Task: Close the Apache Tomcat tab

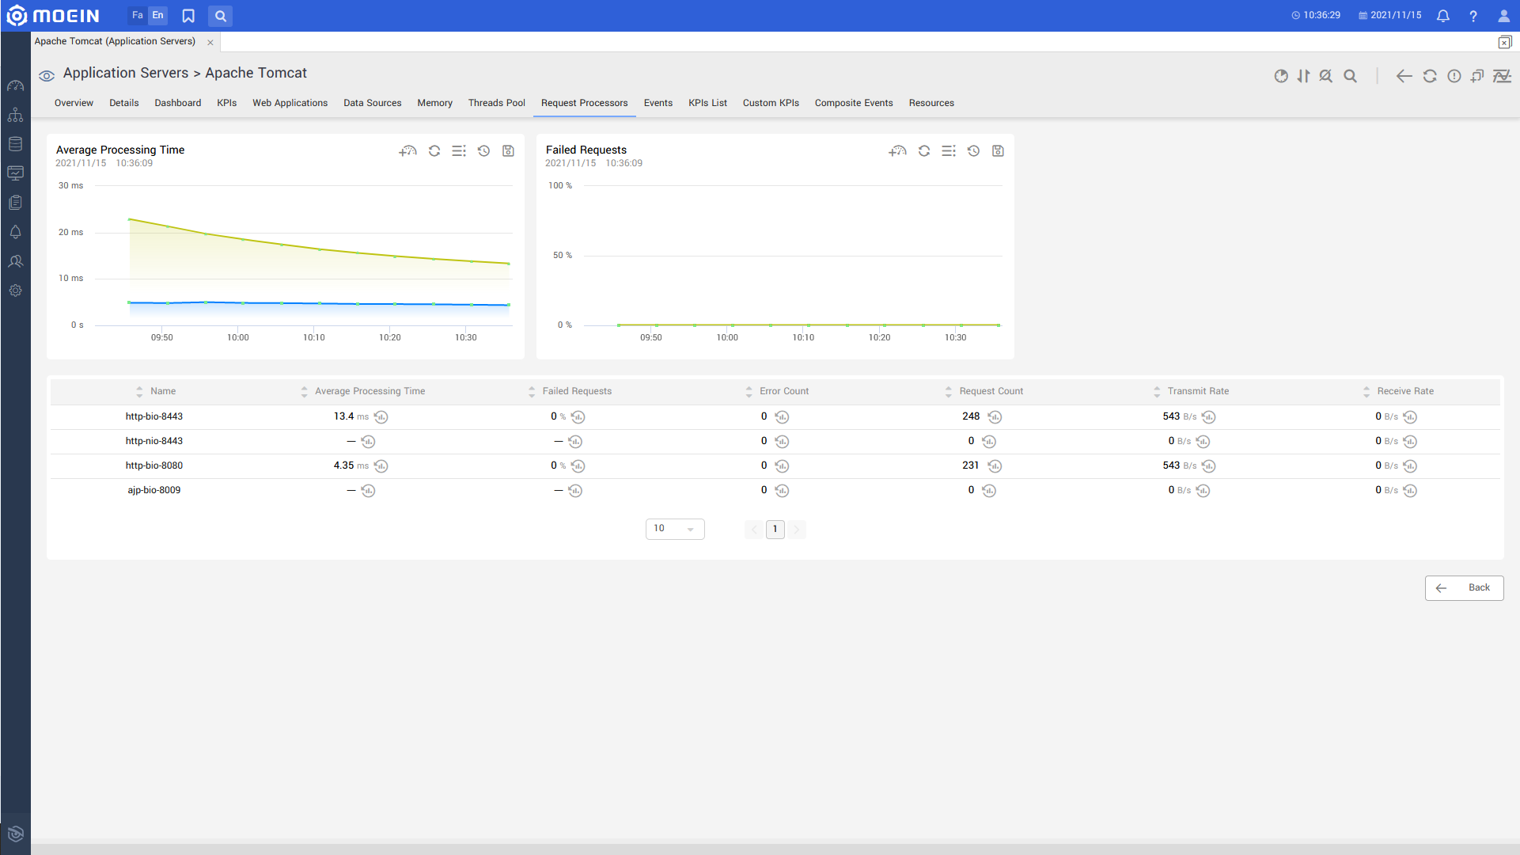Action: pyautogui.click(x=210, y=43)
